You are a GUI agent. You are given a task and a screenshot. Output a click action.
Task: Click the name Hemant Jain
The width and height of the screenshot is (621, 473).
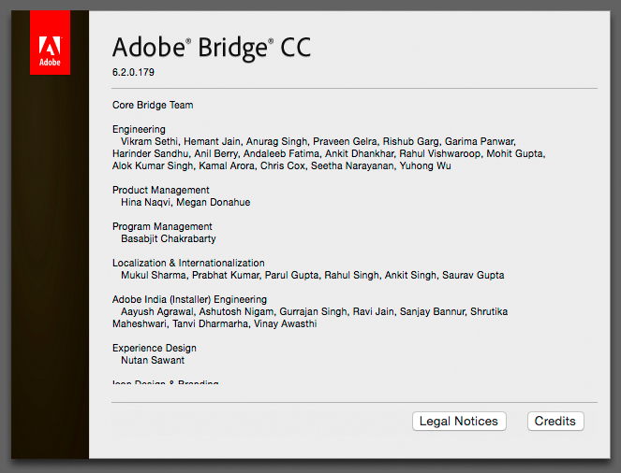[212, 141]
